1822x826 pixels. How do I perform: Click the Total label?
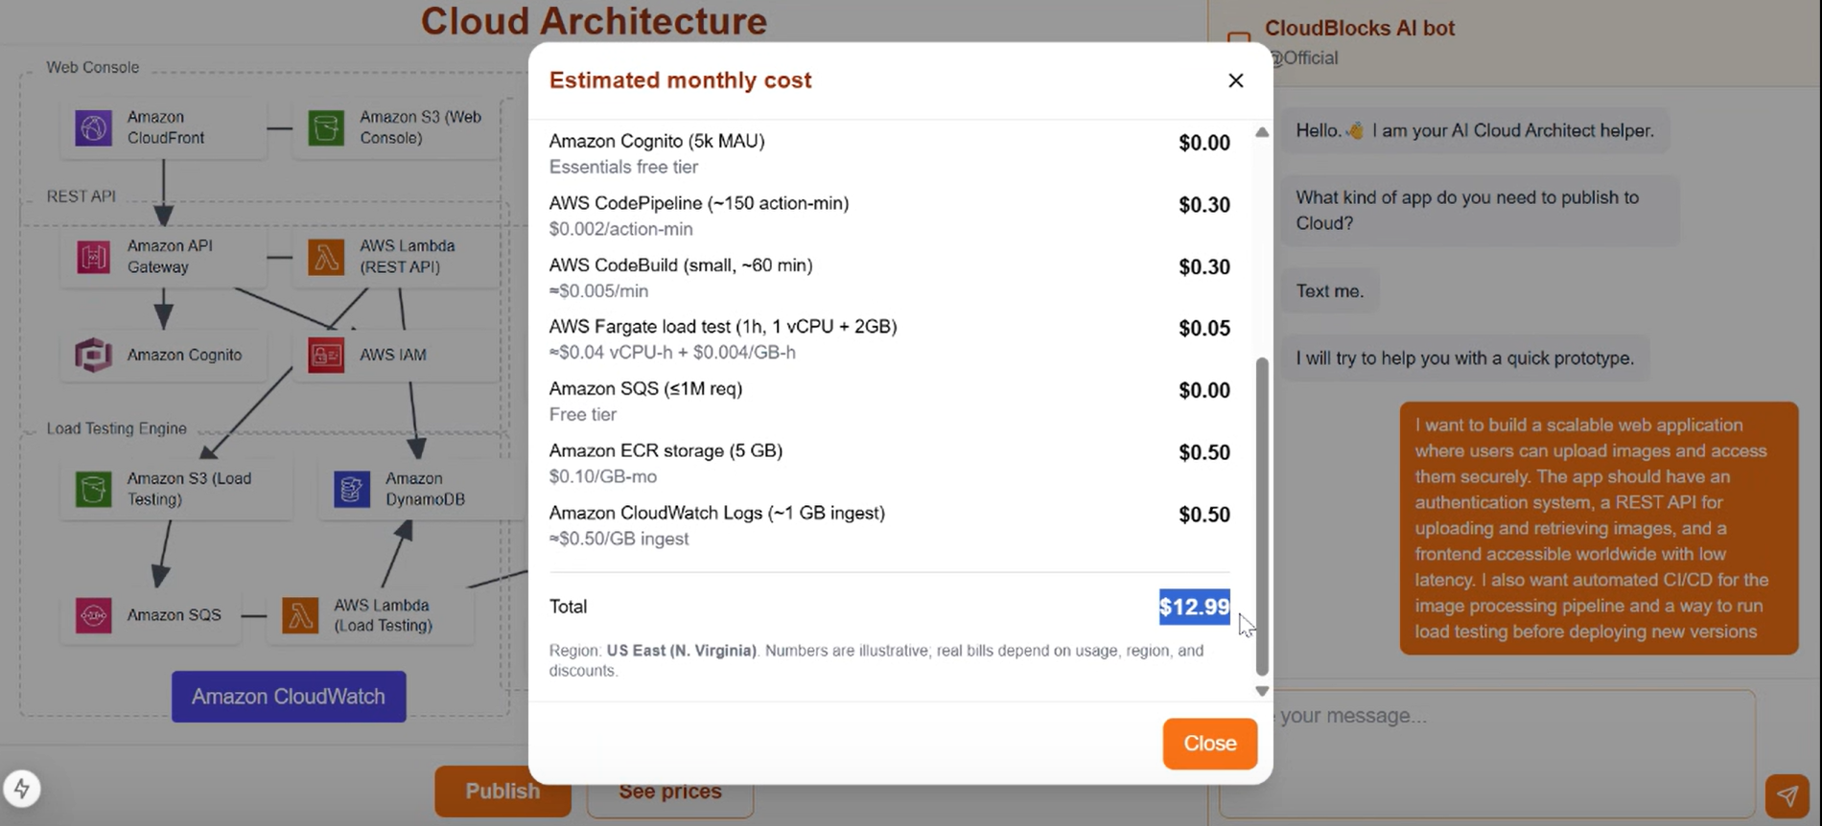click(x=568, y=607)
